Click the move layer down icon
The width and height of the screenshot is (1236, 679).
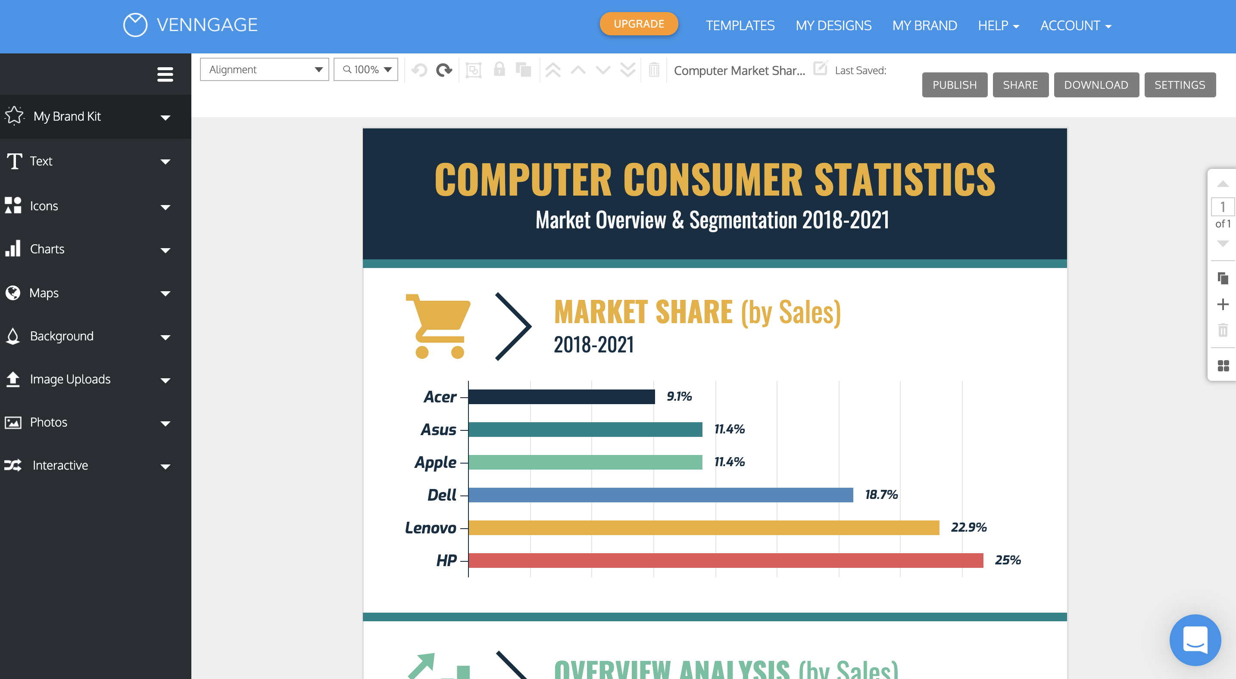click(604, 69)
